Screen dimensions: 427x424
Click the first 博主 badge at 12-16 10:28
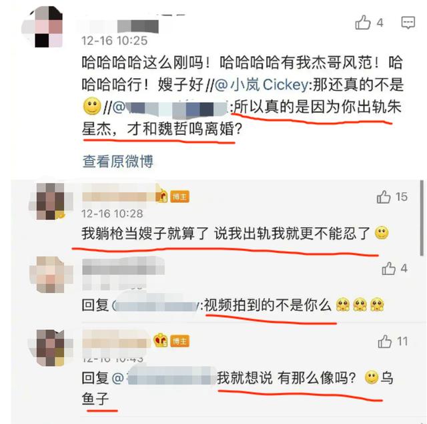(179, 197)
